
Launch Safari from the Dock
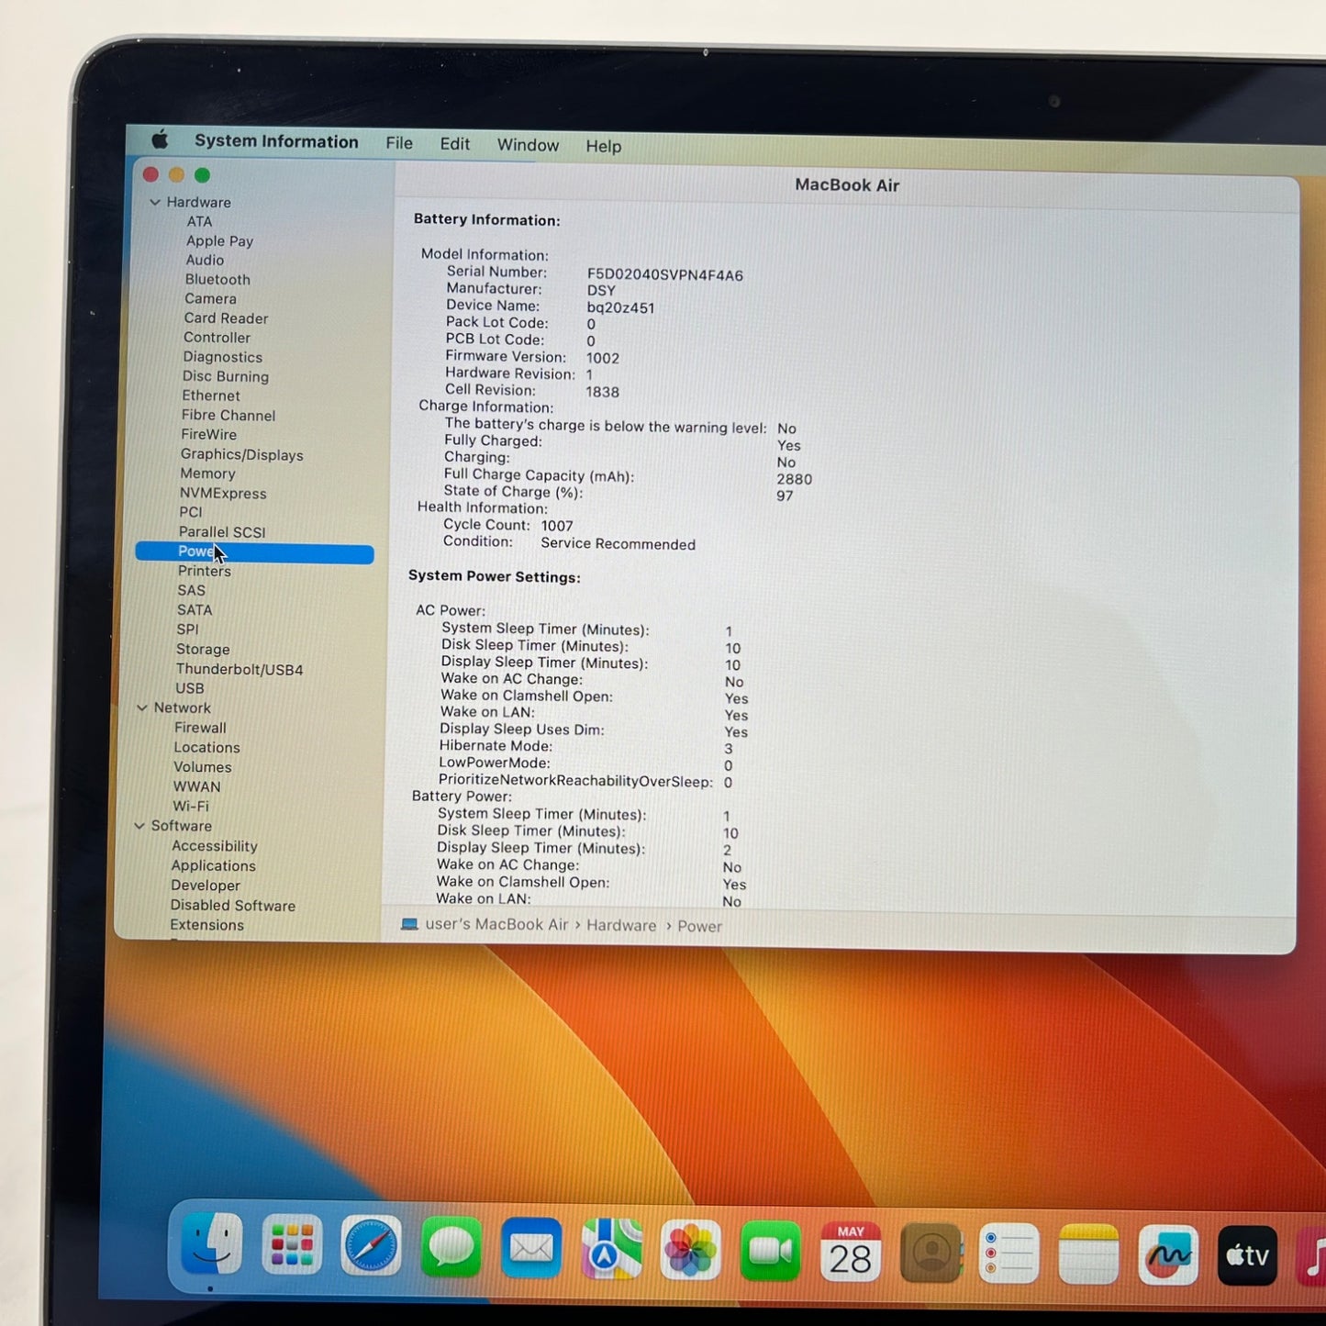click(x=372, y=1247)
